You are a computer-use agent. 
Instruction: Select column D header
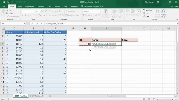14,28
